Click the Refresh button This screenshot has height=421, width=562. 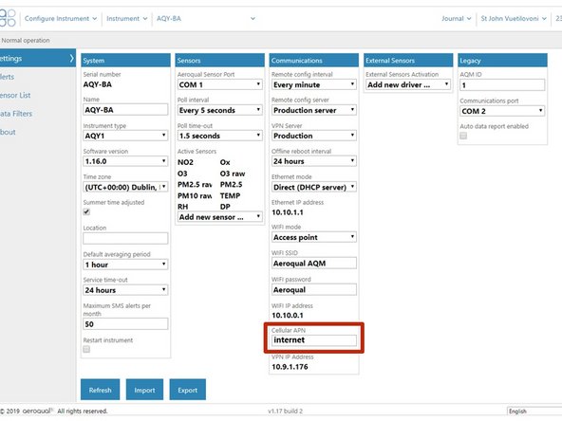coord(101,390)
